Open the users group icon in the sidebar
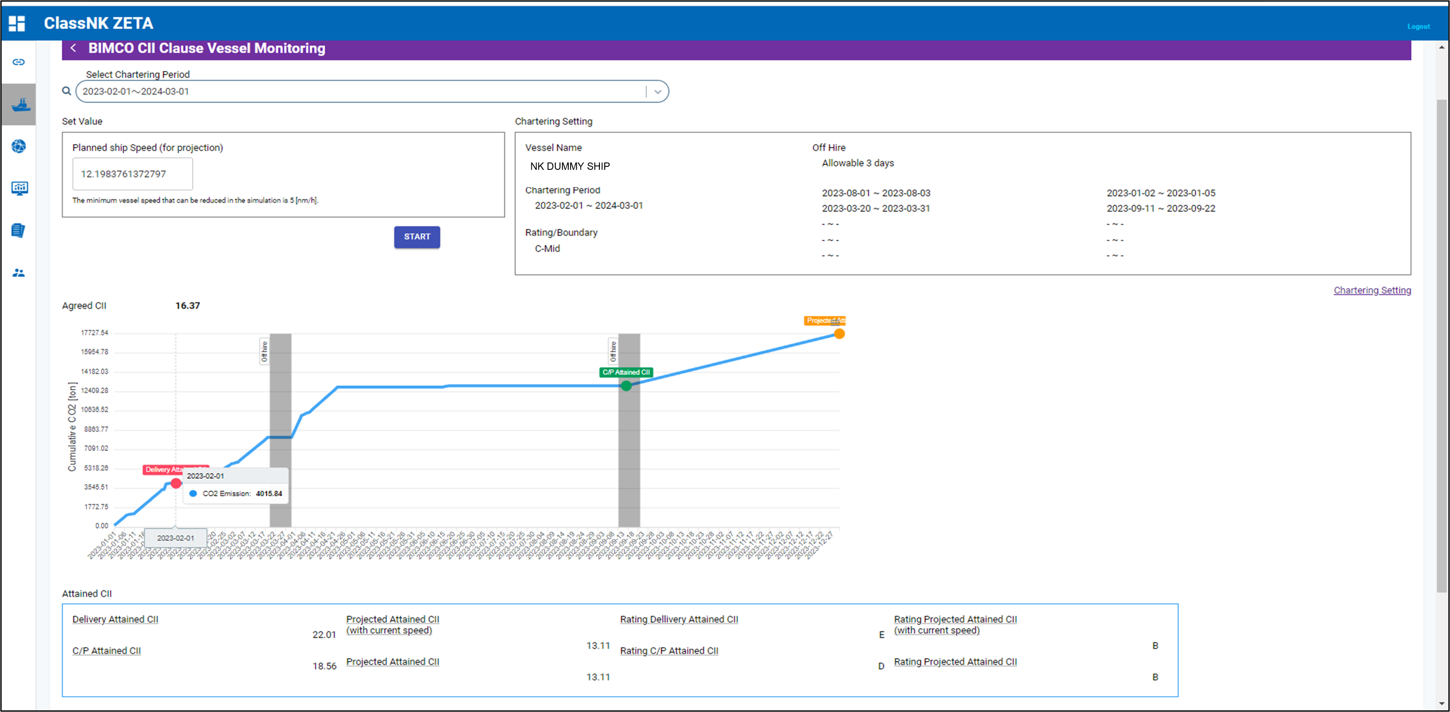The width and height of the screenshot is (1450, 712). 19,273
